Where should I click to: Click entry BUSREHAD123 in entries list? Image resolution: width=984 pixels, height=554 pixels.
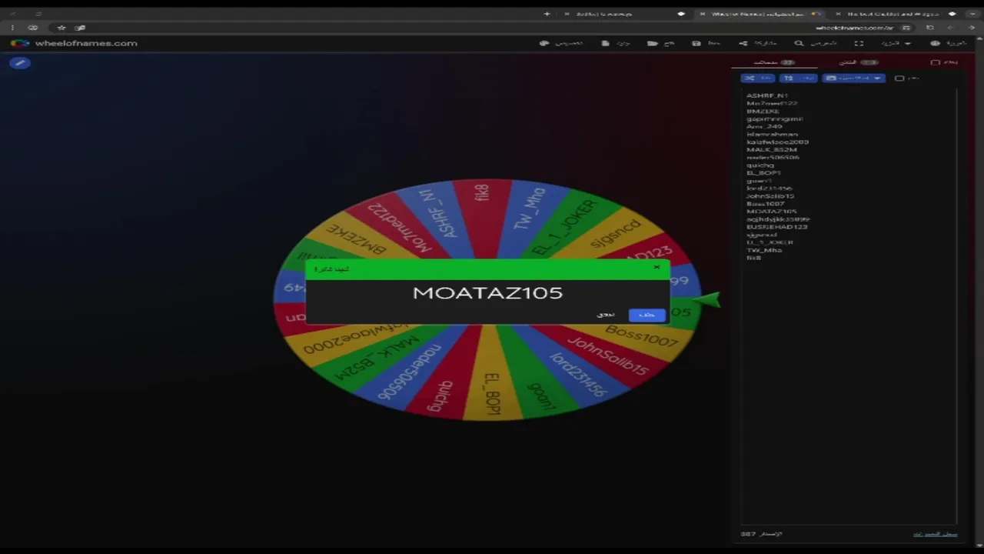[x=777, y=226]
